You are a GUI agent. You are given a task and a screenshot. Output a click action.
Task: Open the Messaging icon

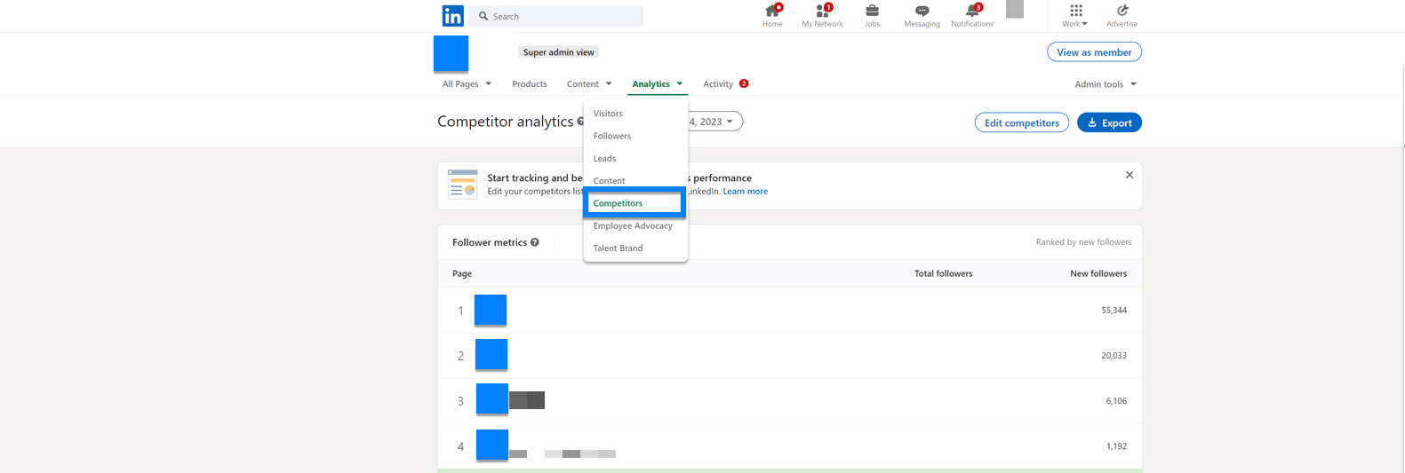click(x=922, y=12)
